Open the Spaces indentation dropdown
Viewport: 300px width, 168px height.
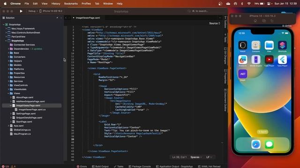click(x=196, y=157)
